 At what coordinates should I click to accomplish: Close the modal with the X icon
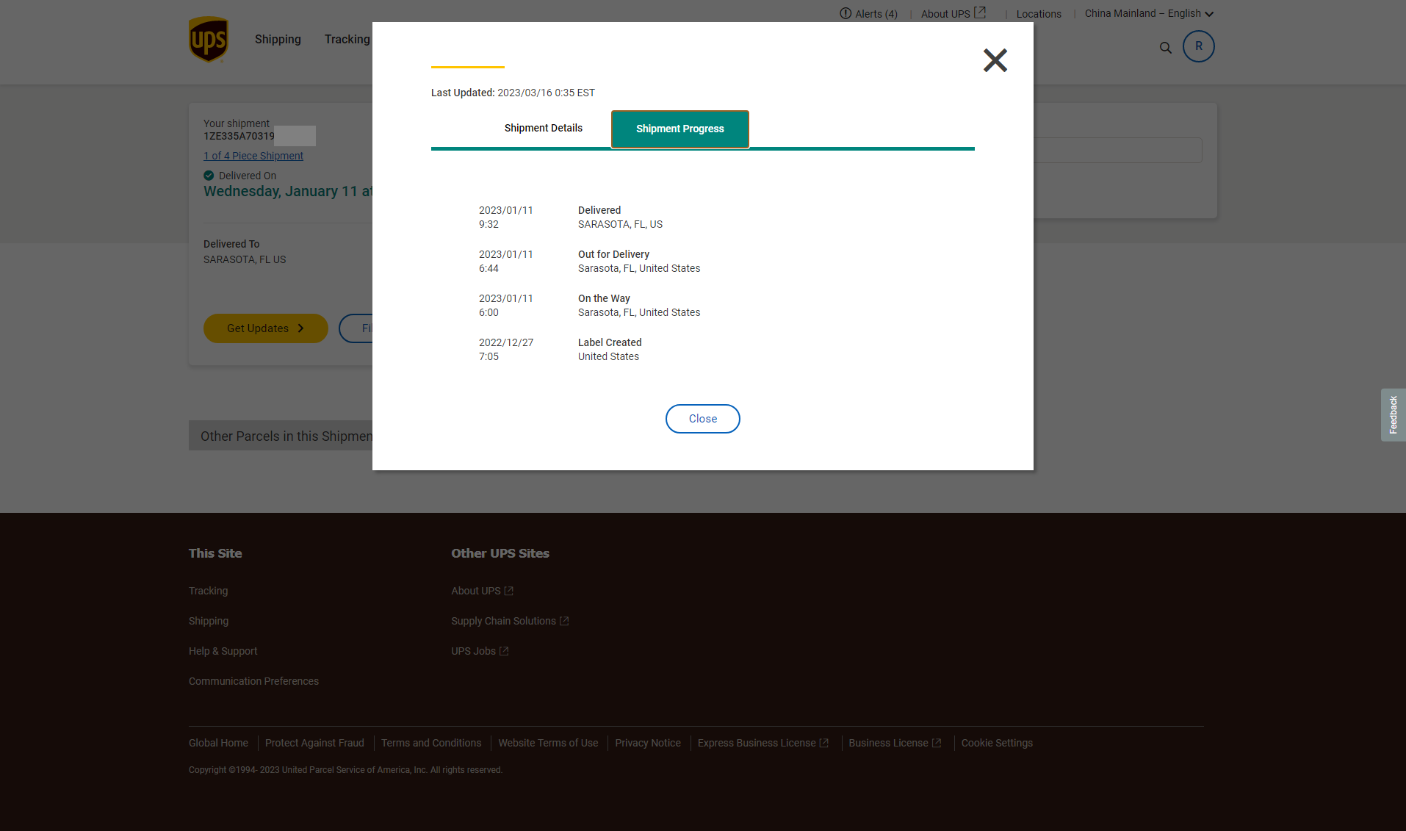(995, 60)
